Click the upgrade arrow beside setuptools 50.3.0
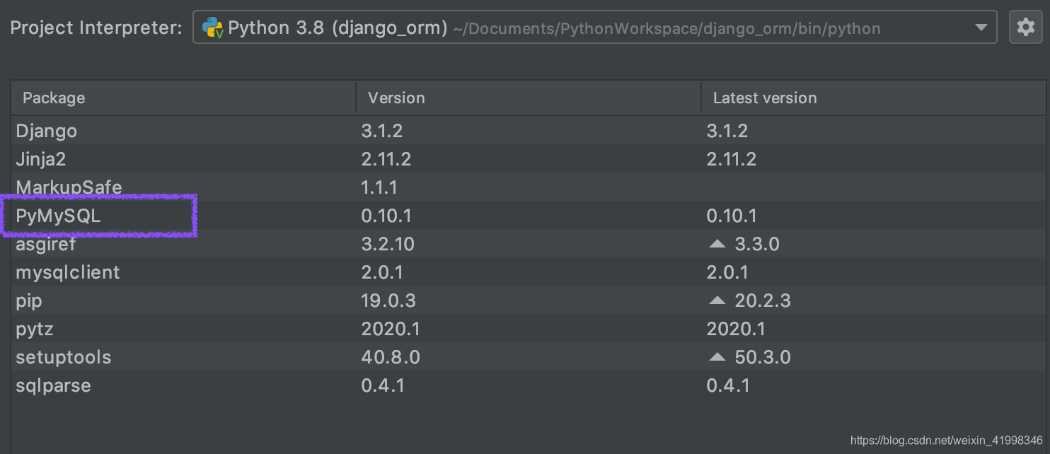The height and width of the screenshot is (454, 1050). (717, 356)
